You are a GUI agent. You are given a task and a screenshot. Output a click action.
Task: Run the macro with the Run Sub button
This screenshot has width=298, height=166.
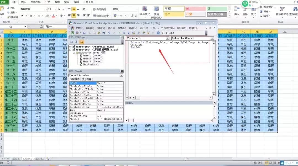click(119, 33)
